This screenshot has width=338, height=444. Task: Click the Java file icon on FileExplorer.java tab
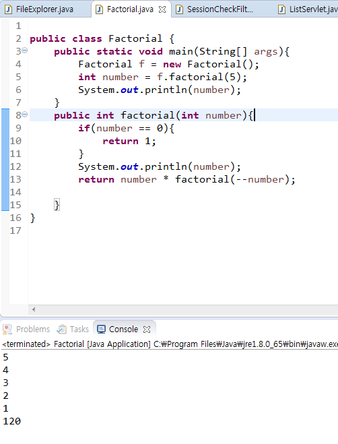pos(9,9)
